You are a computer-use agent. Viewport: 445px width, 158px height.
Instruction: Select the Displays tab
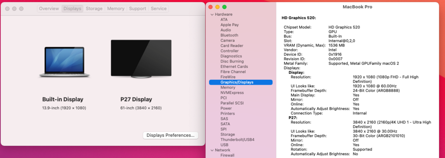[x=73, y=9]
